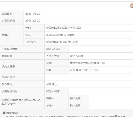
Task: Click the orange flower logo icon
Action: (131, 5)
